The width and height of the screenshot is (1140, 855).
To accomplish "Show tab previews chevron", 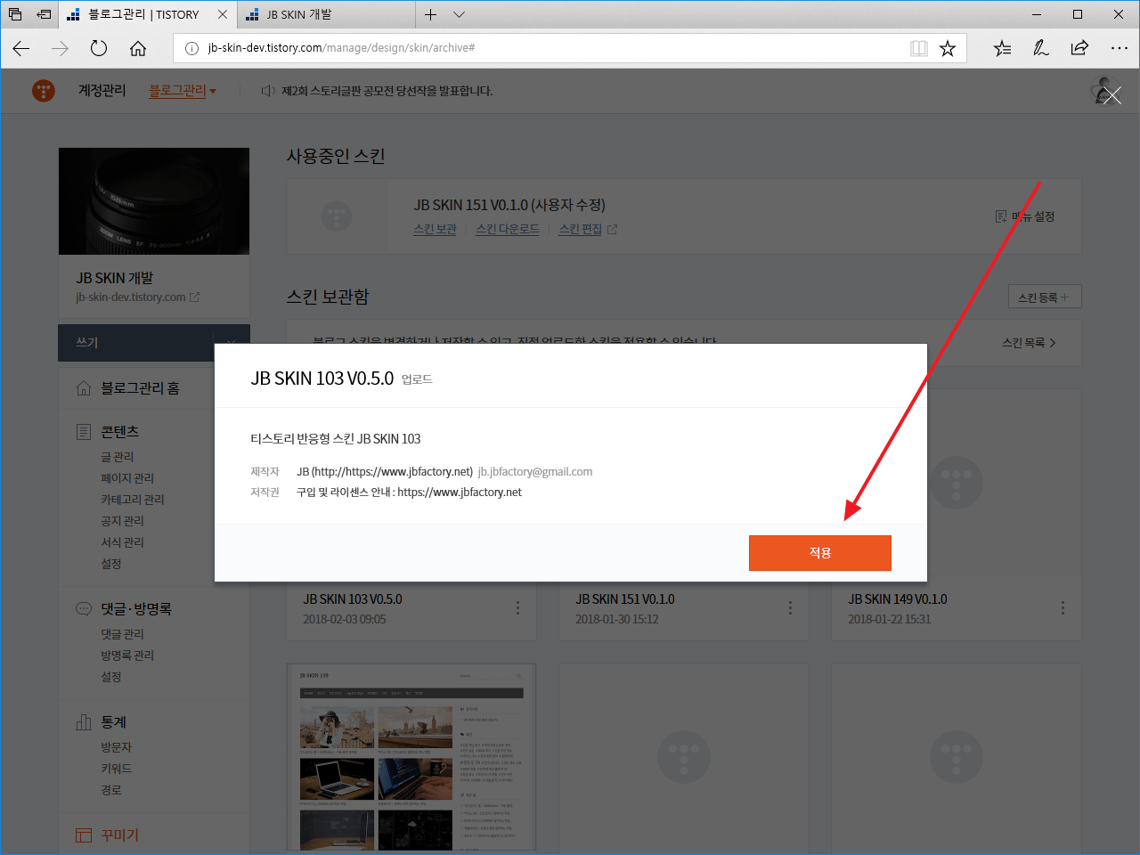I will pyautogui.click(x=460, y=14).
